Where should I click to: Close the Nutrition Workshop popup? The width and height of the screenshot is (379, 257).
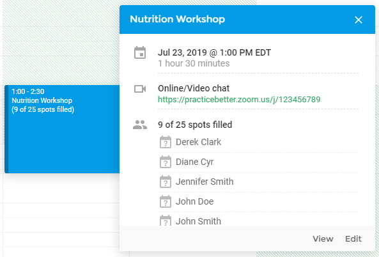coord(358,20)
